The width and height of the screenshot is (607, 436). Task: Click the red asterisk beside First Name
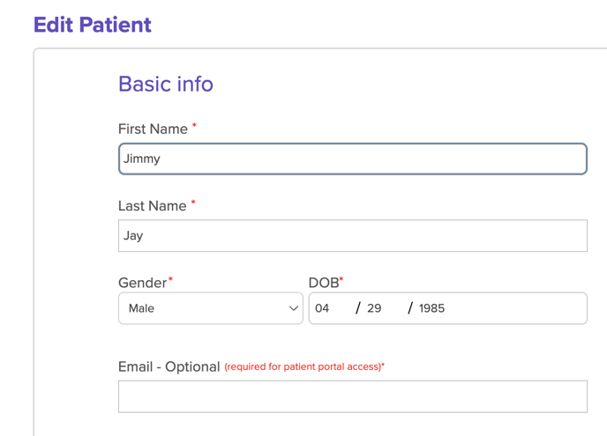194,126
